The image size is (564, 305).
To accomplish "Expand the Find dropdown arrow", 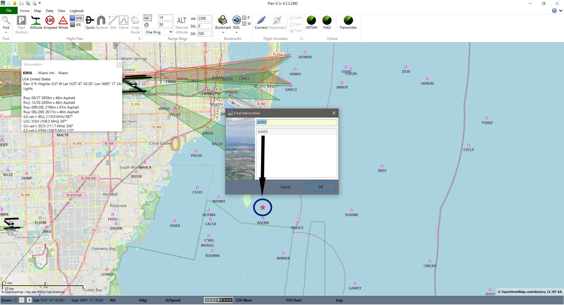I will 6,33.
